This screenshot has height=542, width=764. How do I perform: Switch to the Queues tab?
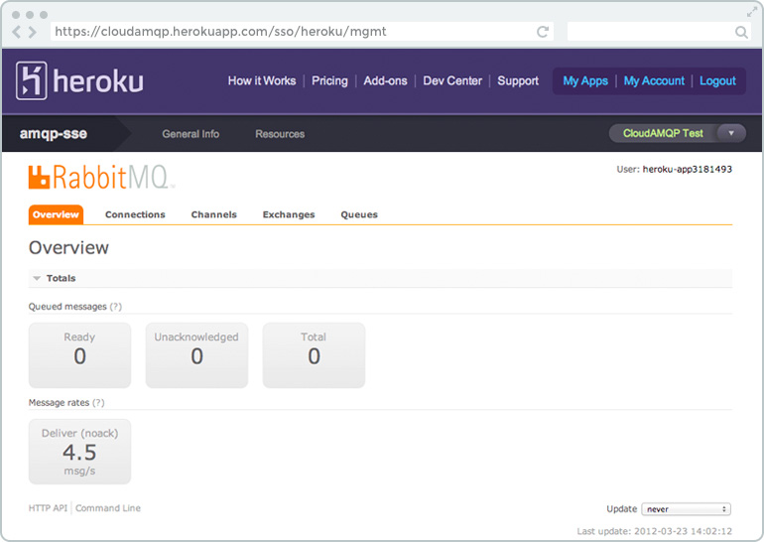tap(359, 214)
